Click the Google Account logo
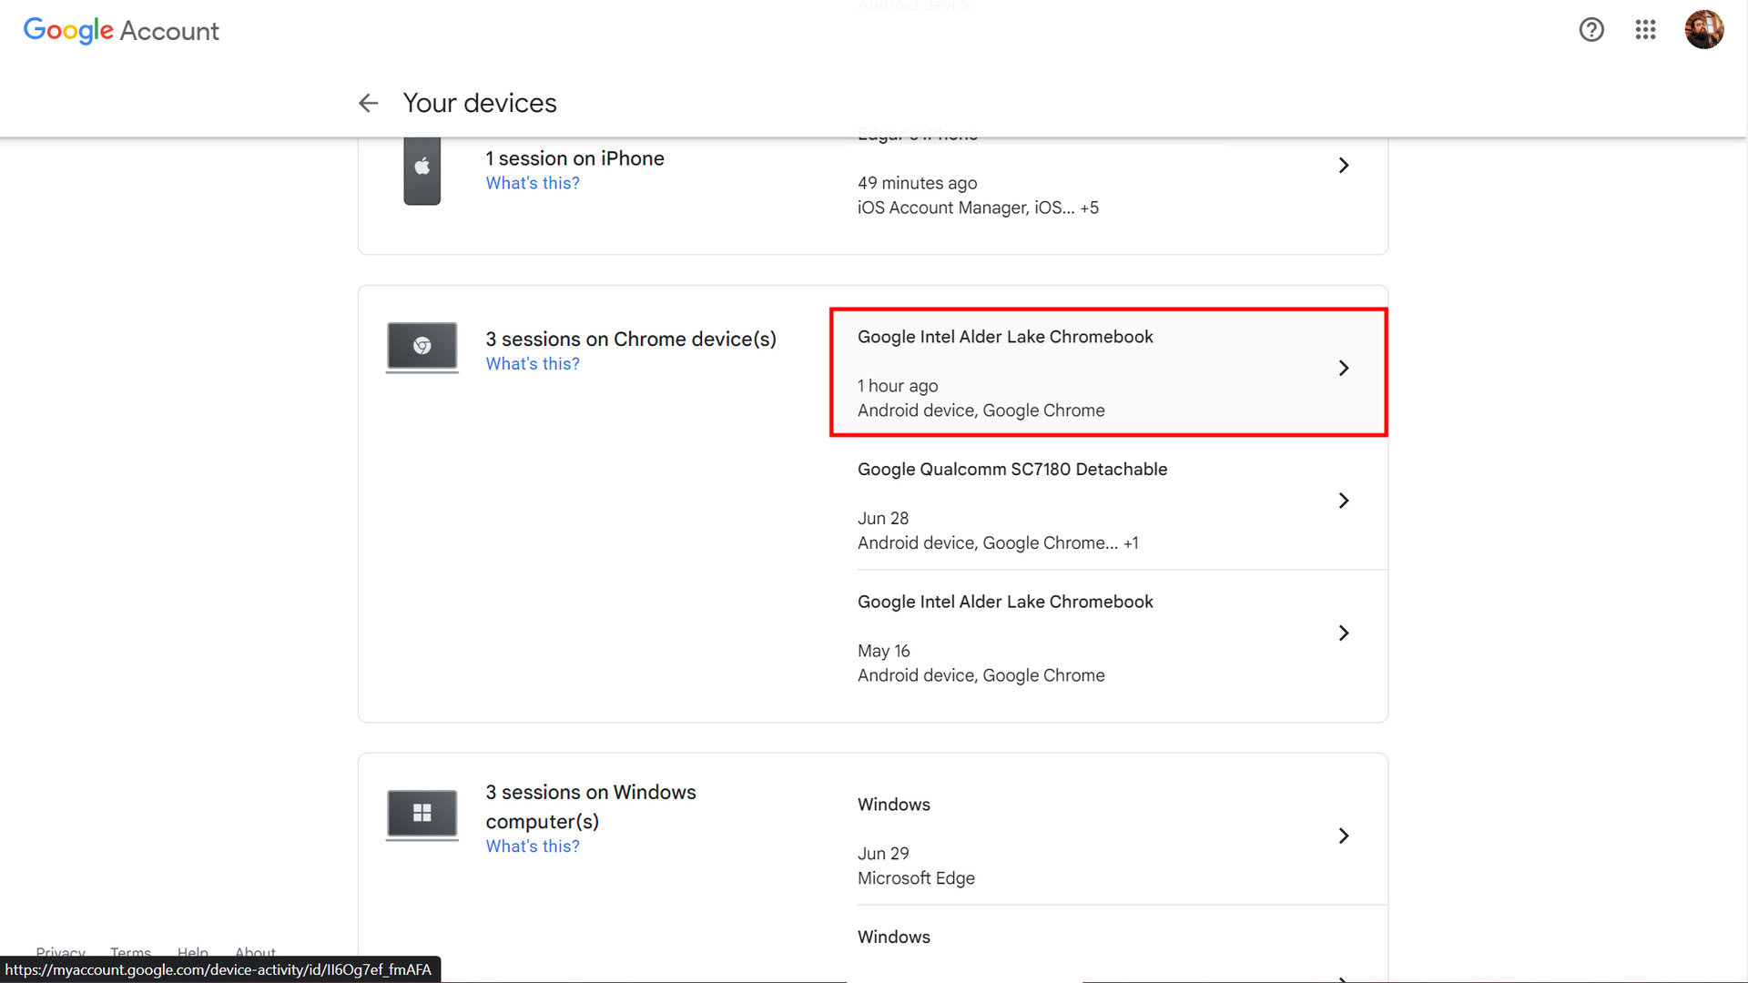 coord(121,30)
